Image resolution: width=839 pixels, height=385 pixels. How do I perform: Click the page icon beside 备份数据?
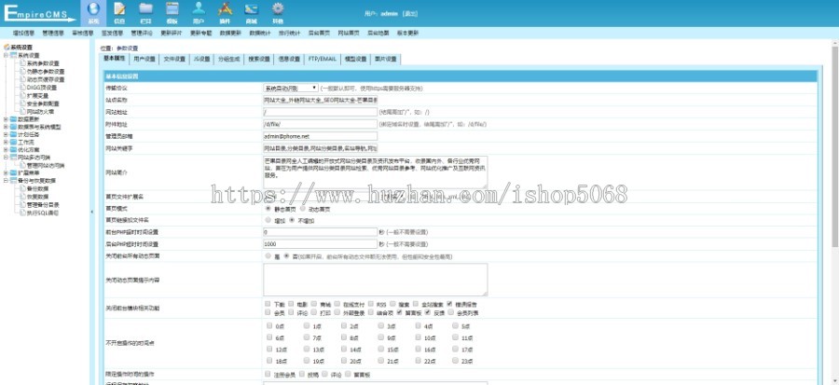click(23, 188)
